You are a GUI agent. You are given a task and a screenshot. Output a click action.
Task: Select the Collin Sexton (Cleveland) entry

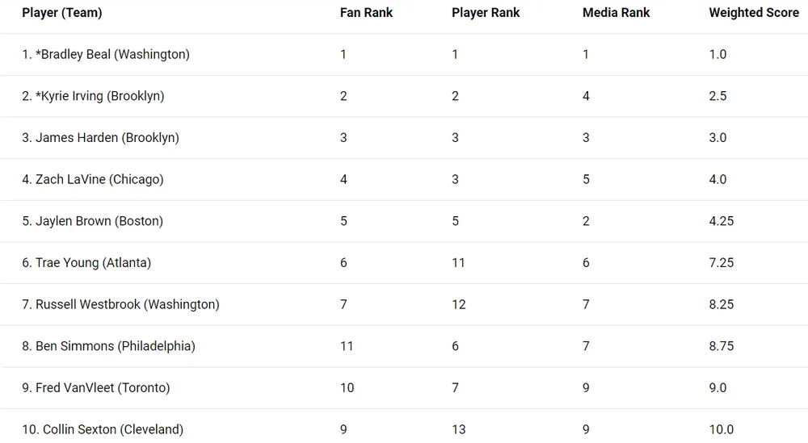tap(103, 429)
